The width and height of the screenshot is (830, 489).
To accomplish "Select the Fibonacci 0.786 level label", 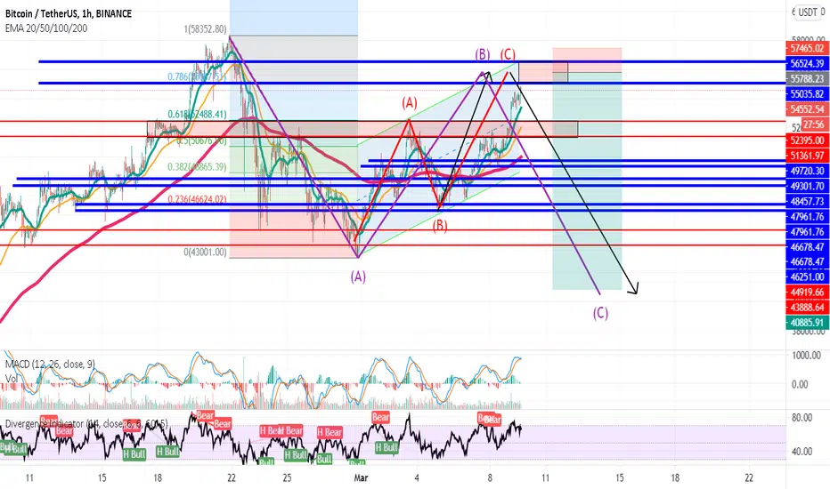I will pyautogui.click(x=197, y=76).
